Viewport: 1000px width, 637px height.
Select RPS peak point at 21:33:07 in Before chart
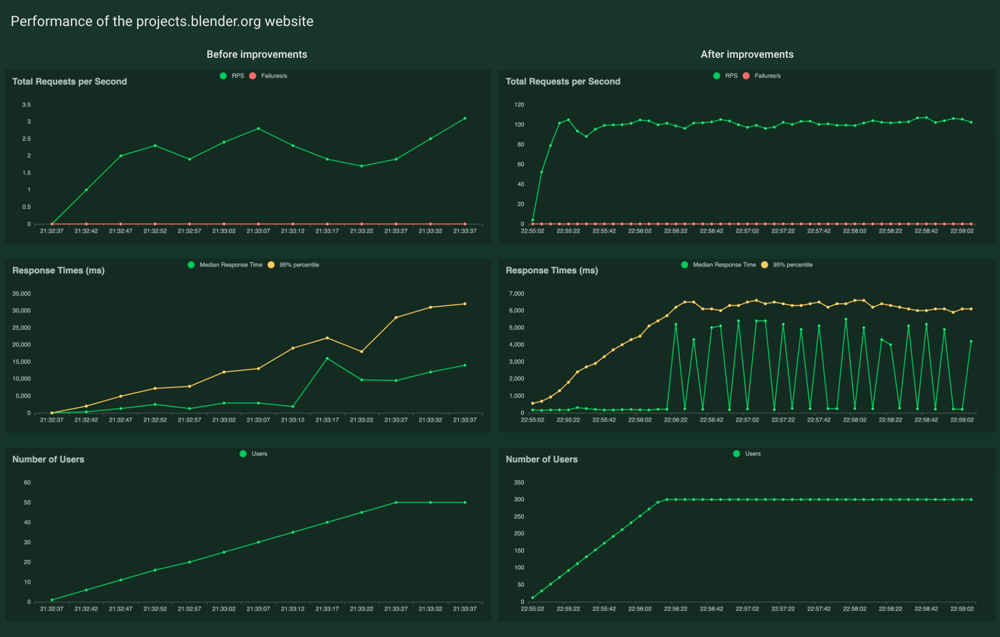[258, 129]
